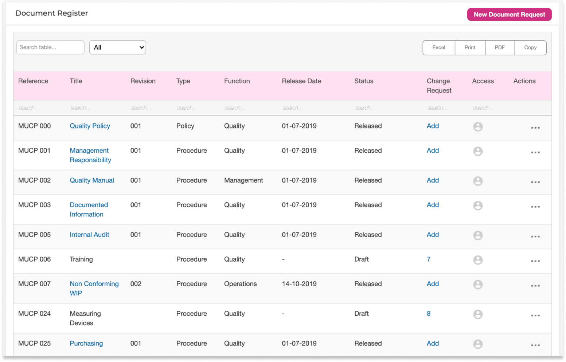
Task: Open actions ellipsis for MUCP 024
Action: [535, 316]
